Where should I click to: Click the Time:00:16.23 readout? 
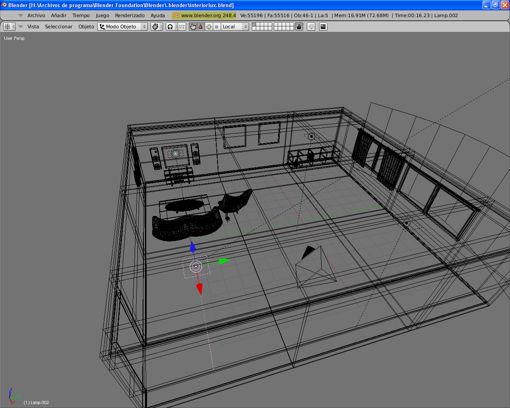(412, 16)
